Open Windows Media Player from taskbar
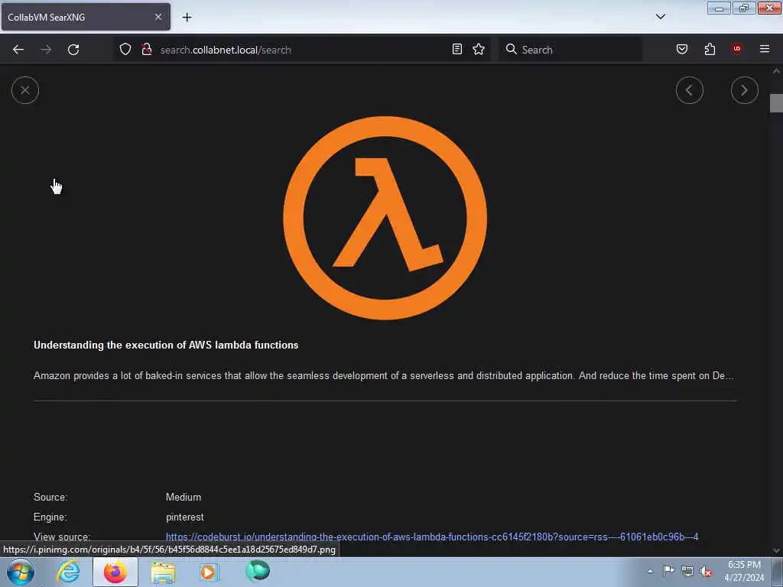 (x=210, y=572)
